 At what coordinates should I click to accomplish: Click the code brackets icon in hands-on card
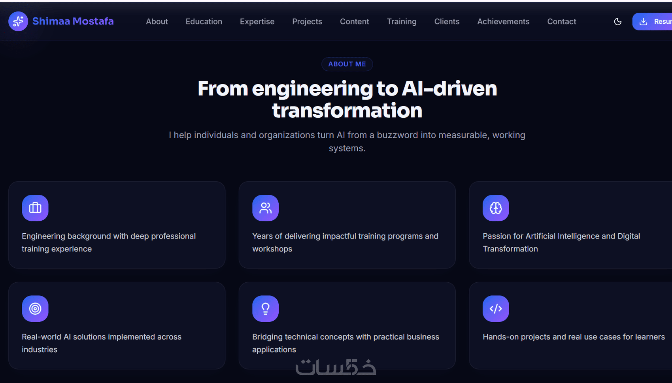click(496, 309)
